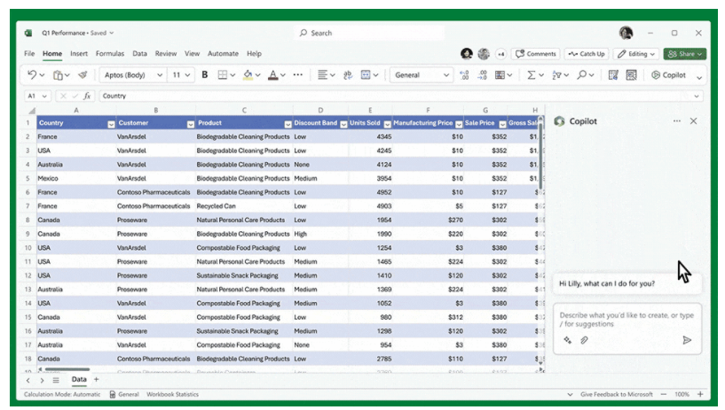Click the AutoSum sigma icon
The height and width of the screenshot is (410, 725).
click(532, 74)
